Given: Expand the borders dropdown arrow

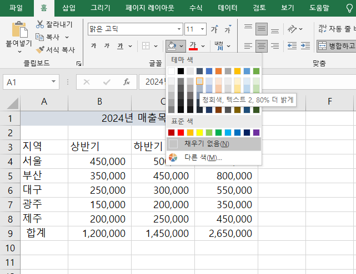Looking at the screenshot, I should pyautogui.click(x=156, y=46).
